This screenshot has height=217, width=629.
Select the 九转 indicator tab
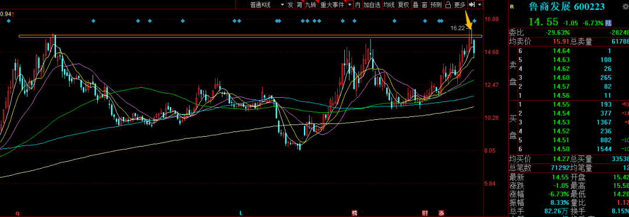pos(311,5)
